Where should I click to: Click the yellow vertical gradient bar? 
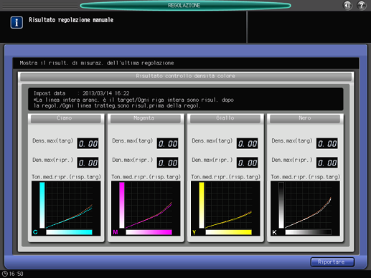(x=202, y=205)
